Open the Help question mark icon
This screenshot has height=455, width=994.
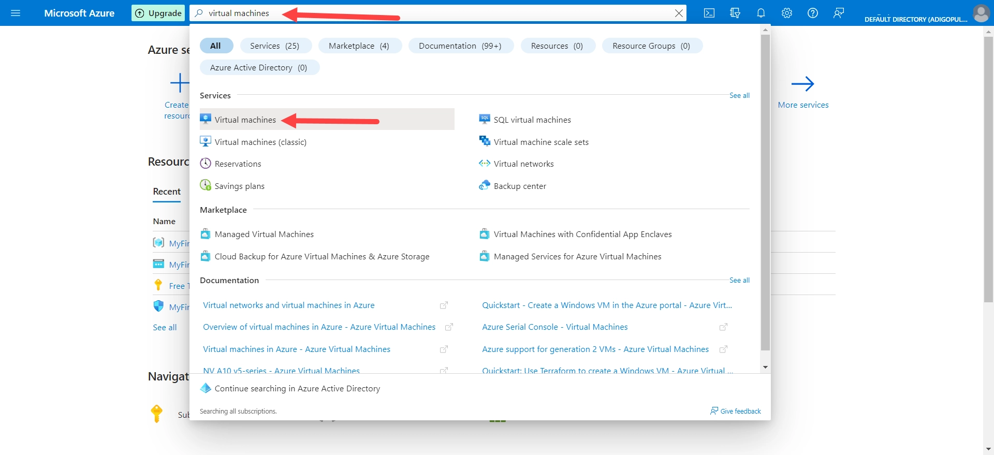click(x=813, y=13)
